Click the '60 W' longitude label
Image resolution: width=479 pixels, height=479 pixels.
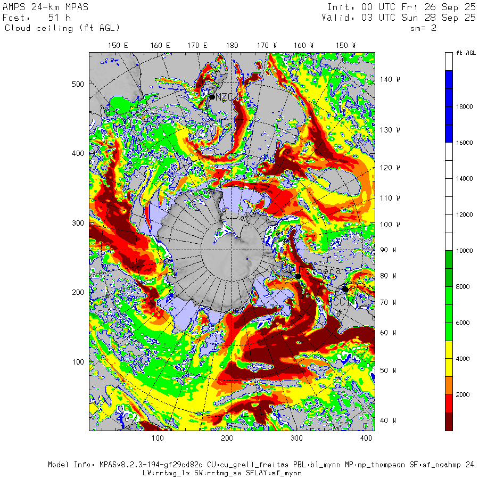coord(388,333)
